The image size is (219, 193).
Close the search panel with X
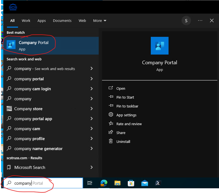(x=212, y=21)
